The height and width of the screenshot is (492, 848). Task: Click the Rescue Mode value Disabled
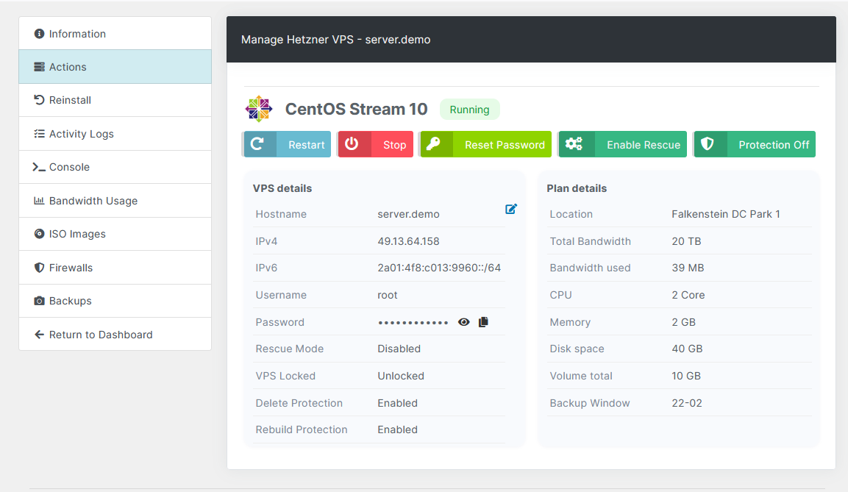coord(399,349)
